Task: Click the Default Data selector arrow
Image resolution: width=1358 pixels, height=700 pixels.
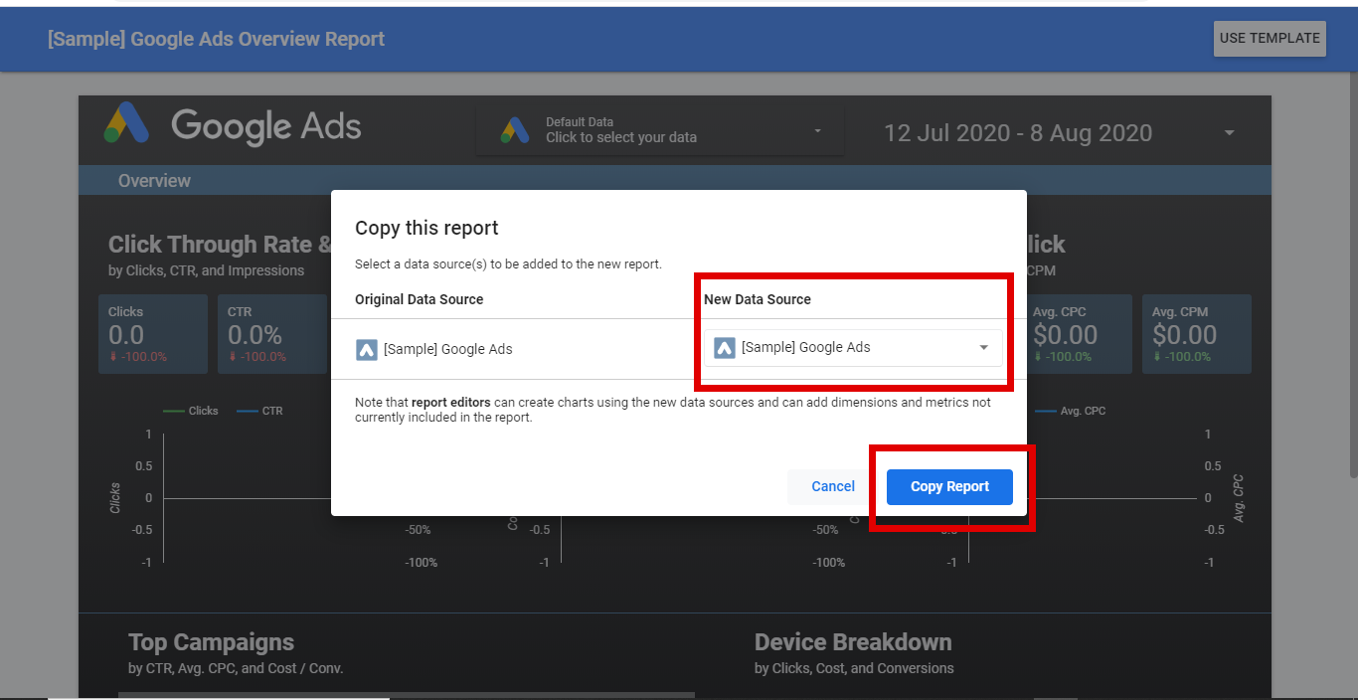Action: tap(818, 131)
